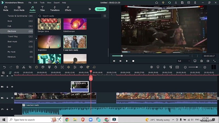Open the edit adjustments sliders icon
The width and height of the screenshot is (219, 123).
click(75, 67)
